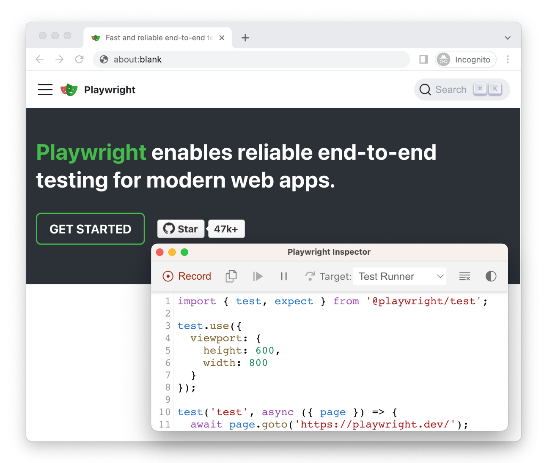
Task: Go to Playwright home title link
Action: point(110,90)
